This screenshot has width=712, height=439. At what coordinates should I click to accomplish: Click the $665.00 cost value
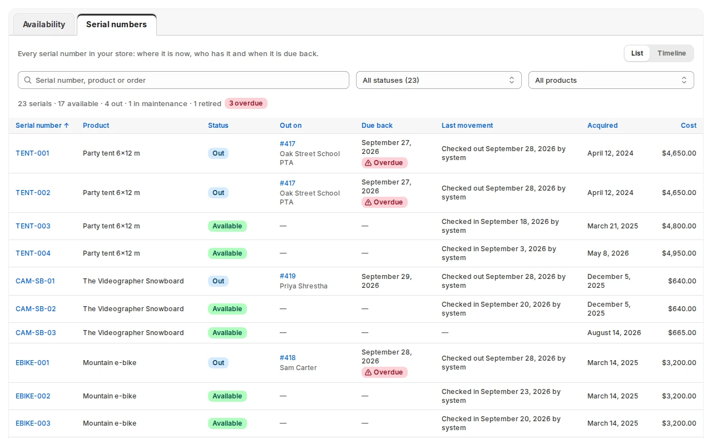[682, 333]
